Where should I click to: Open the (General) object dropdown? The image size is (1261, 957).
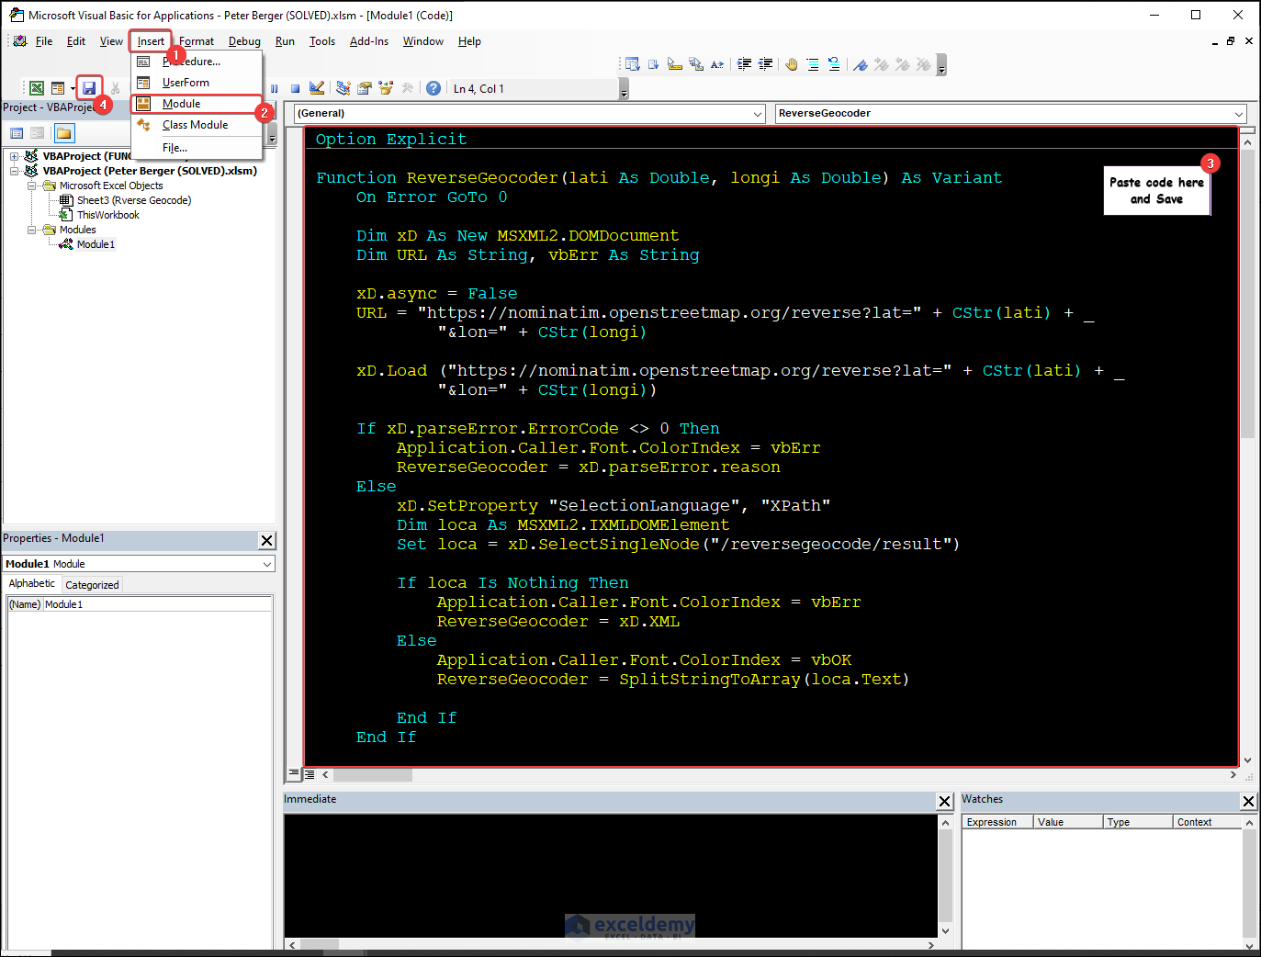pos(758,114)
